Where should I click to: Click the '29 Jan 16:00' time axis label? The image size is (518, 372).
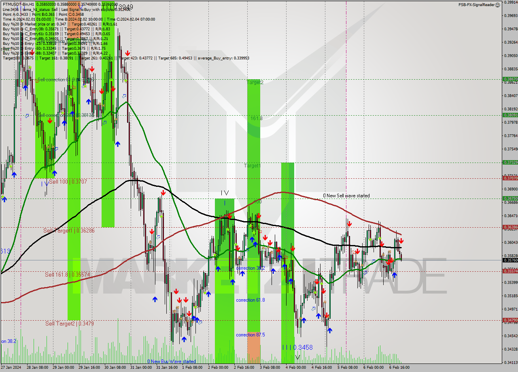[89, 368]
